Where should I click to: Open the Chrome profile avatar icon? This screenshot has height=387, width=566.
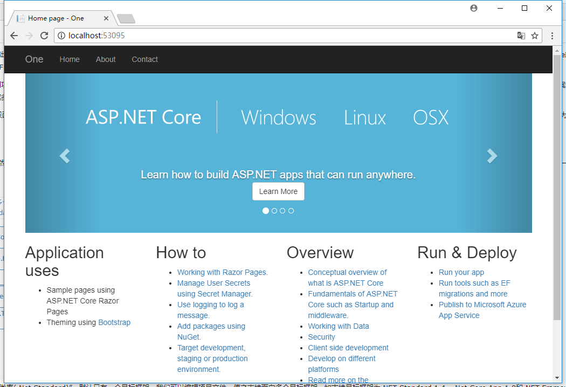474,8
